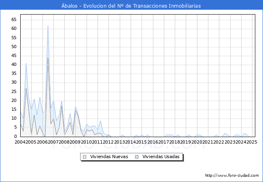Select the 'Viviendas Usadas' legend label

coord(161,157)
